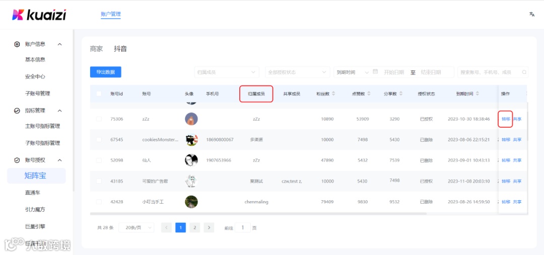The width and height of the screenshot is (544, 255).
Task: Open 基本信息 in sidebar
Action: (x=35, y=59)
